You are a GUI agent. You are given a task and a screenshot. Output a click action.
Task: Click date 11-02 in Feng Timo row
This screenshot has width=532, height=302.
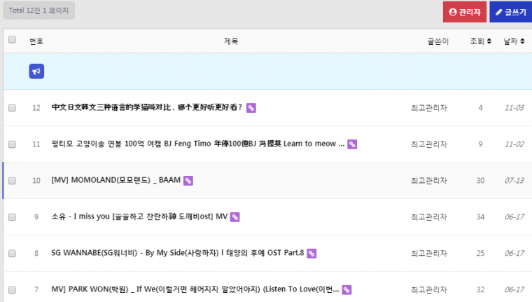pos(514,144)
